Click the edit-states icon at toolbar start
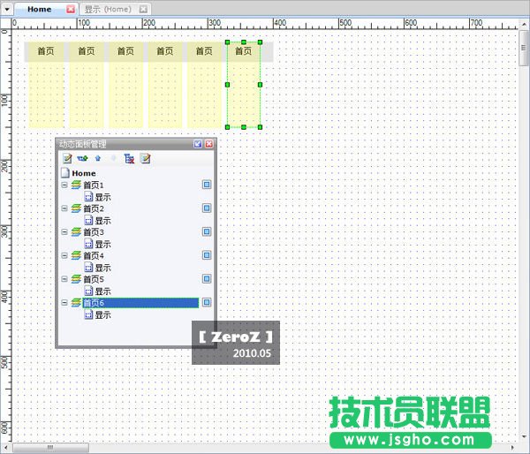Screen dimensions: 530x454 (x=67, y=158)
